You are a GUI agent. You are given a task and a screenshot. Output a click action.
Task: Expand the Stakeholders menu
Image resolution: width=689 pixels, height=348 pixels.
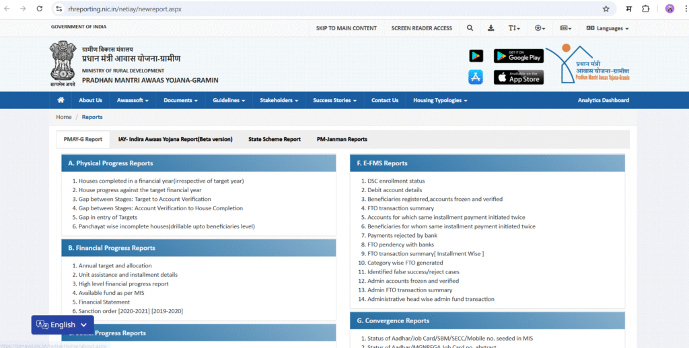279,100
